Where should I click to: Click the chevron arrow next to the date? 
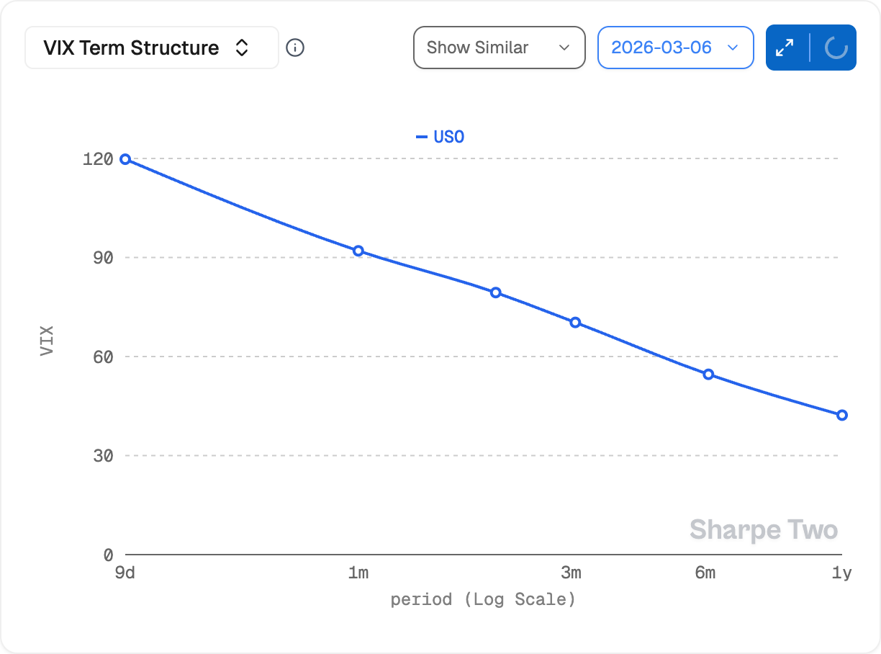tap(733, 48)
